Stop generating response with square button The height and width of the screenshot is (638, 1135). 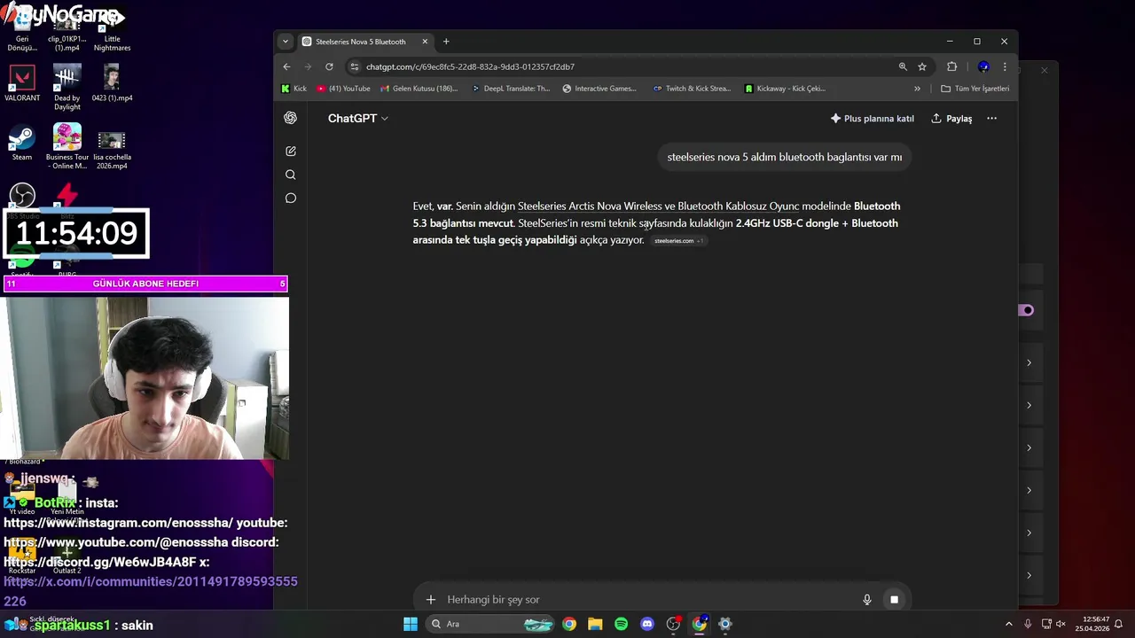(x=894, y=600)
